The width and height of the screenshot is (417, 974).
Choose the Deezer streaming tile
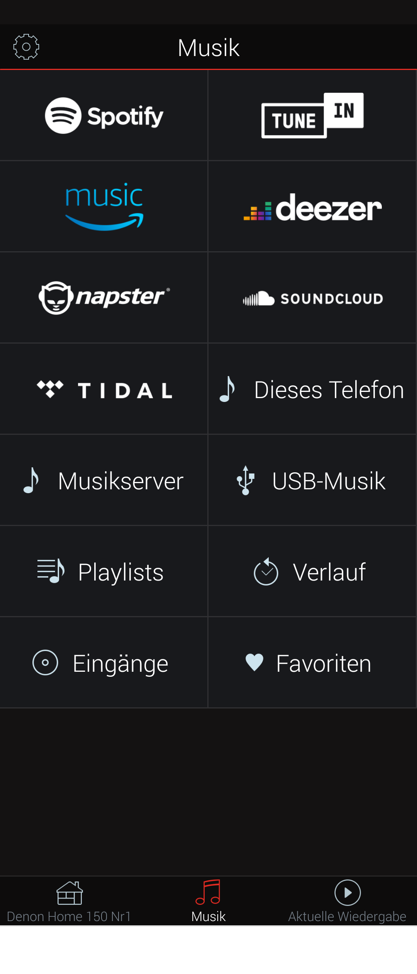tap(312, 208)
